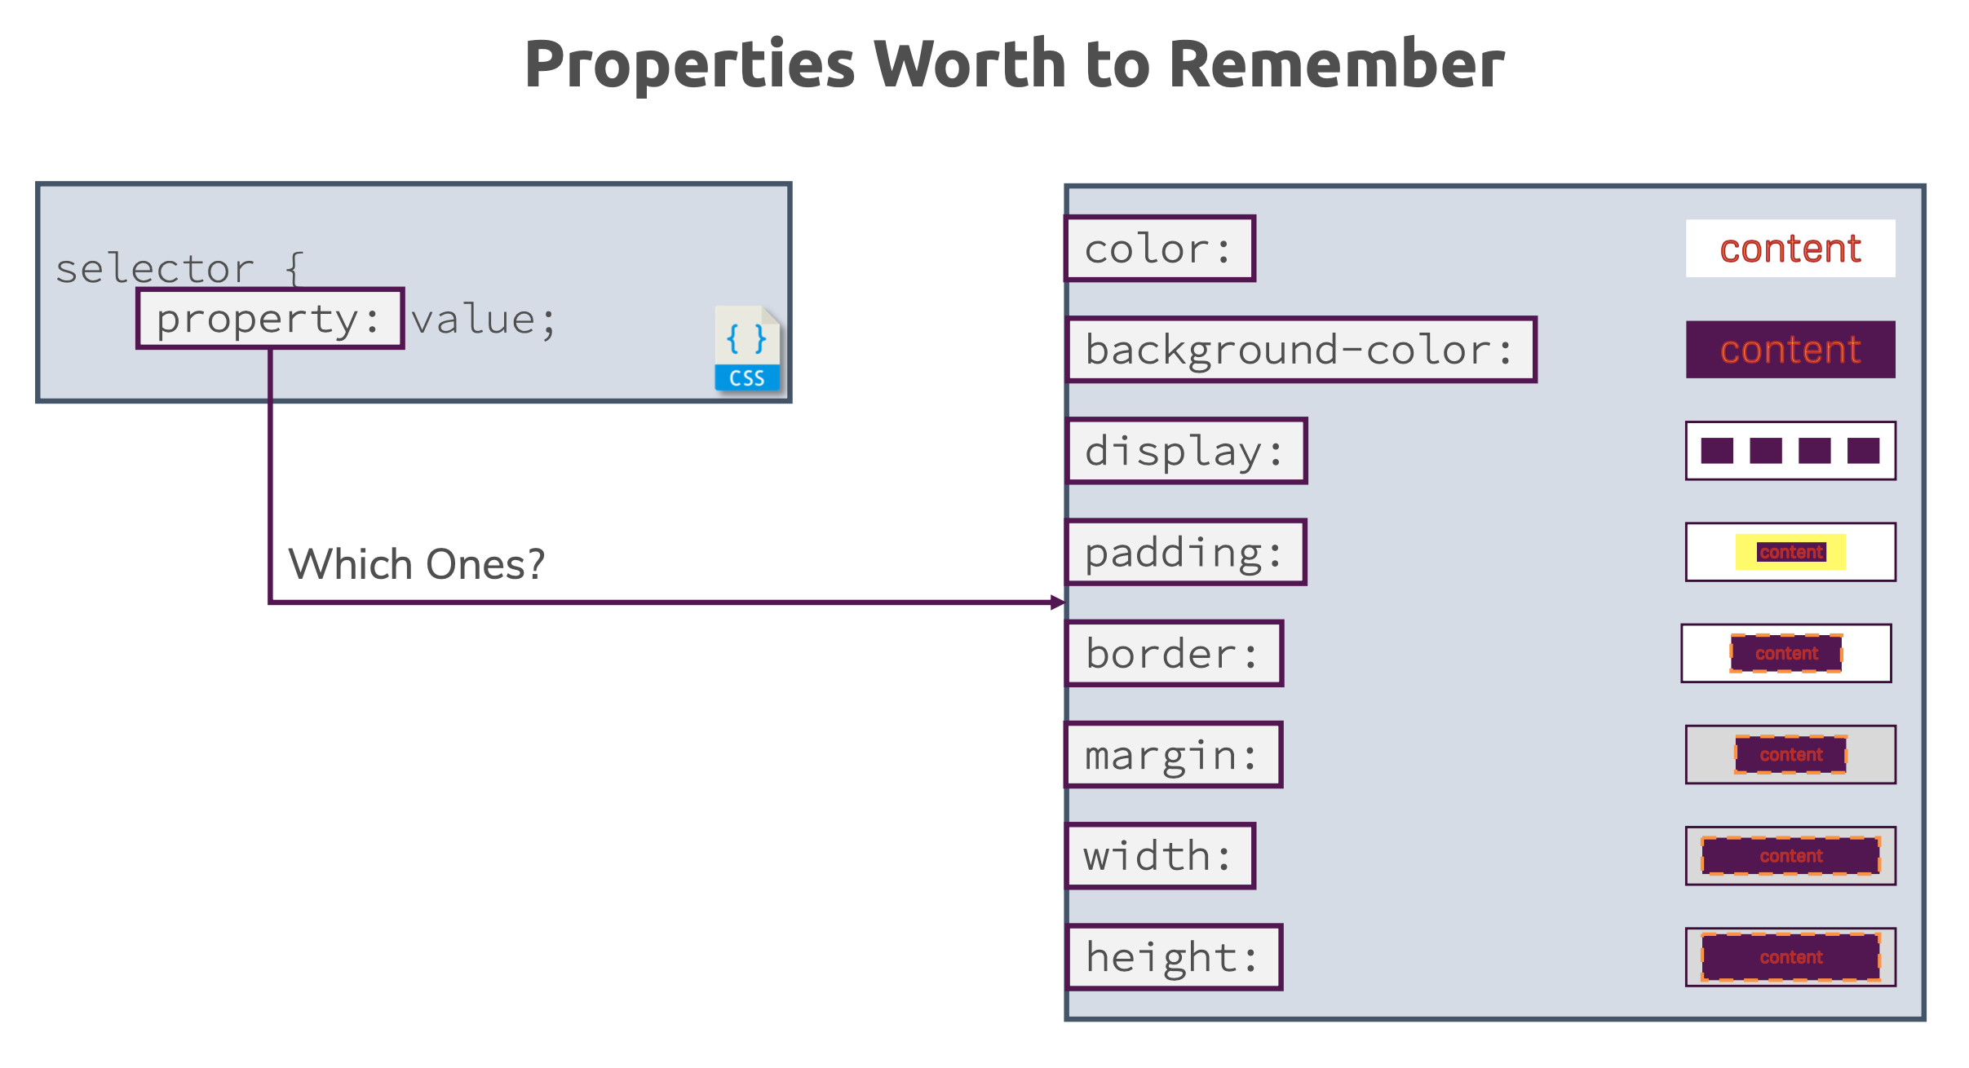This screenshot has width=1969, height=1068.
Task: Click the width: property box
Action: coord(1160,855)
